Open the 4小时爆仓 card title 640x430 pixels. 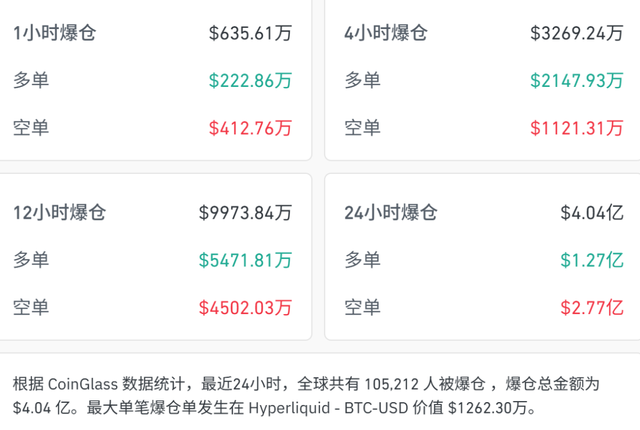(385, 33)
